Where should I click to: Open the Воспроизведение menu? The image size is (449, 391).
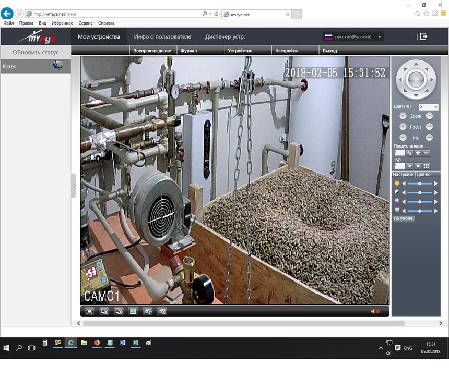point(152,51)
